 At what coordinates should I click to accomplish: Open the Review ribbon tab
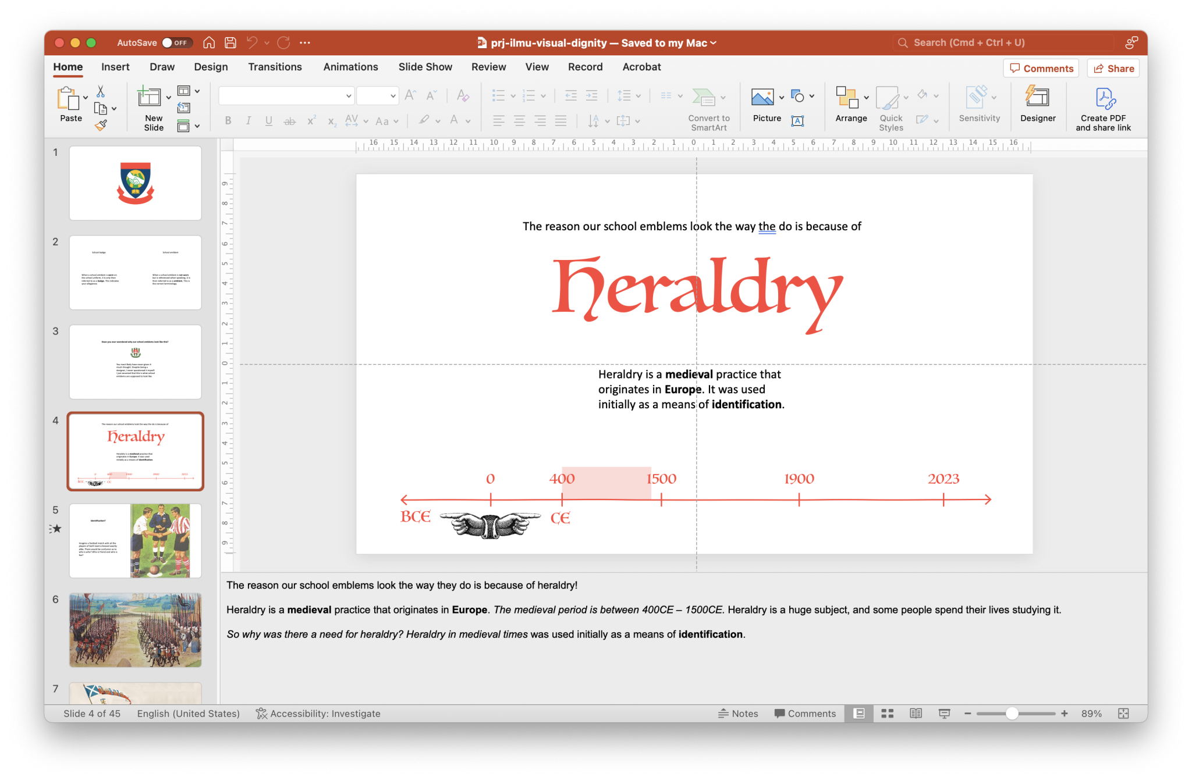(x=488, y=67)
